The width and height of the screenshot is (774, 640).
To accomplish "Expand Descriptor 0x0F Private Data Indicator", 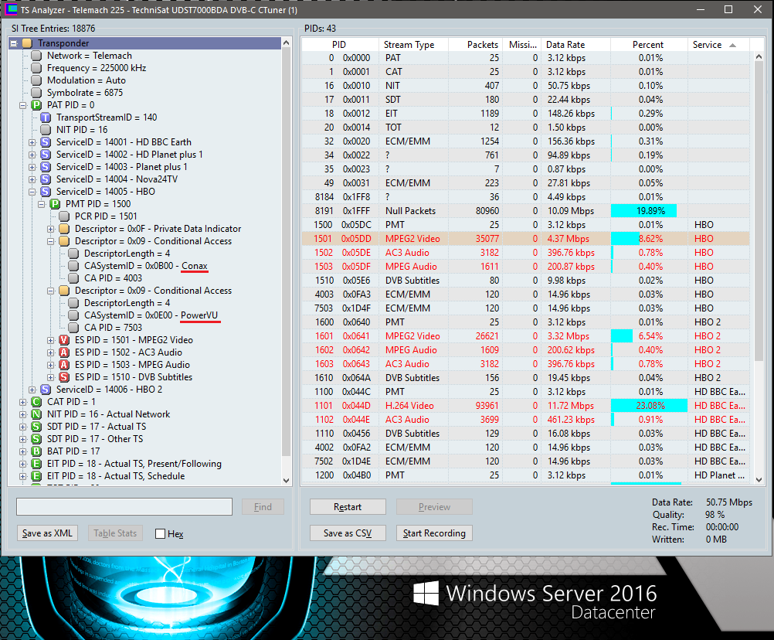I will (x=50, y=229).
